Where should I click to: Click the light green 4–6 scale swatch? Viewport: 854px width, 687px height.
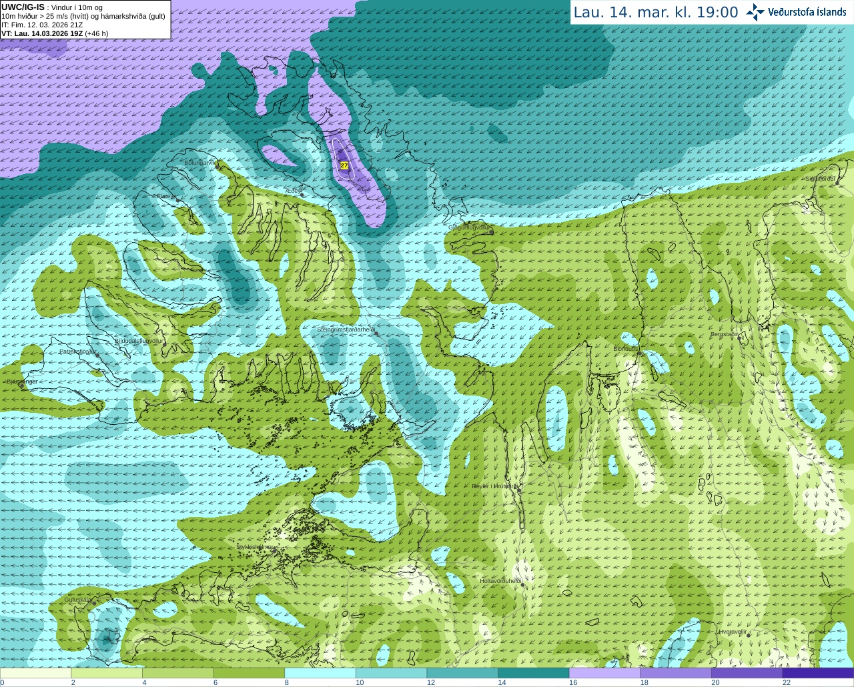point(178,673)
